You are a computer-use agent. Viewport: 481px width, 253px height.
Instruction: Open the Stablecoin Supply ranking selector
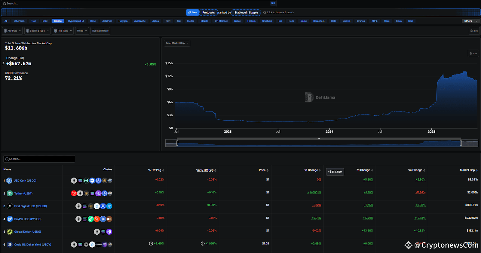click(246, 12)
